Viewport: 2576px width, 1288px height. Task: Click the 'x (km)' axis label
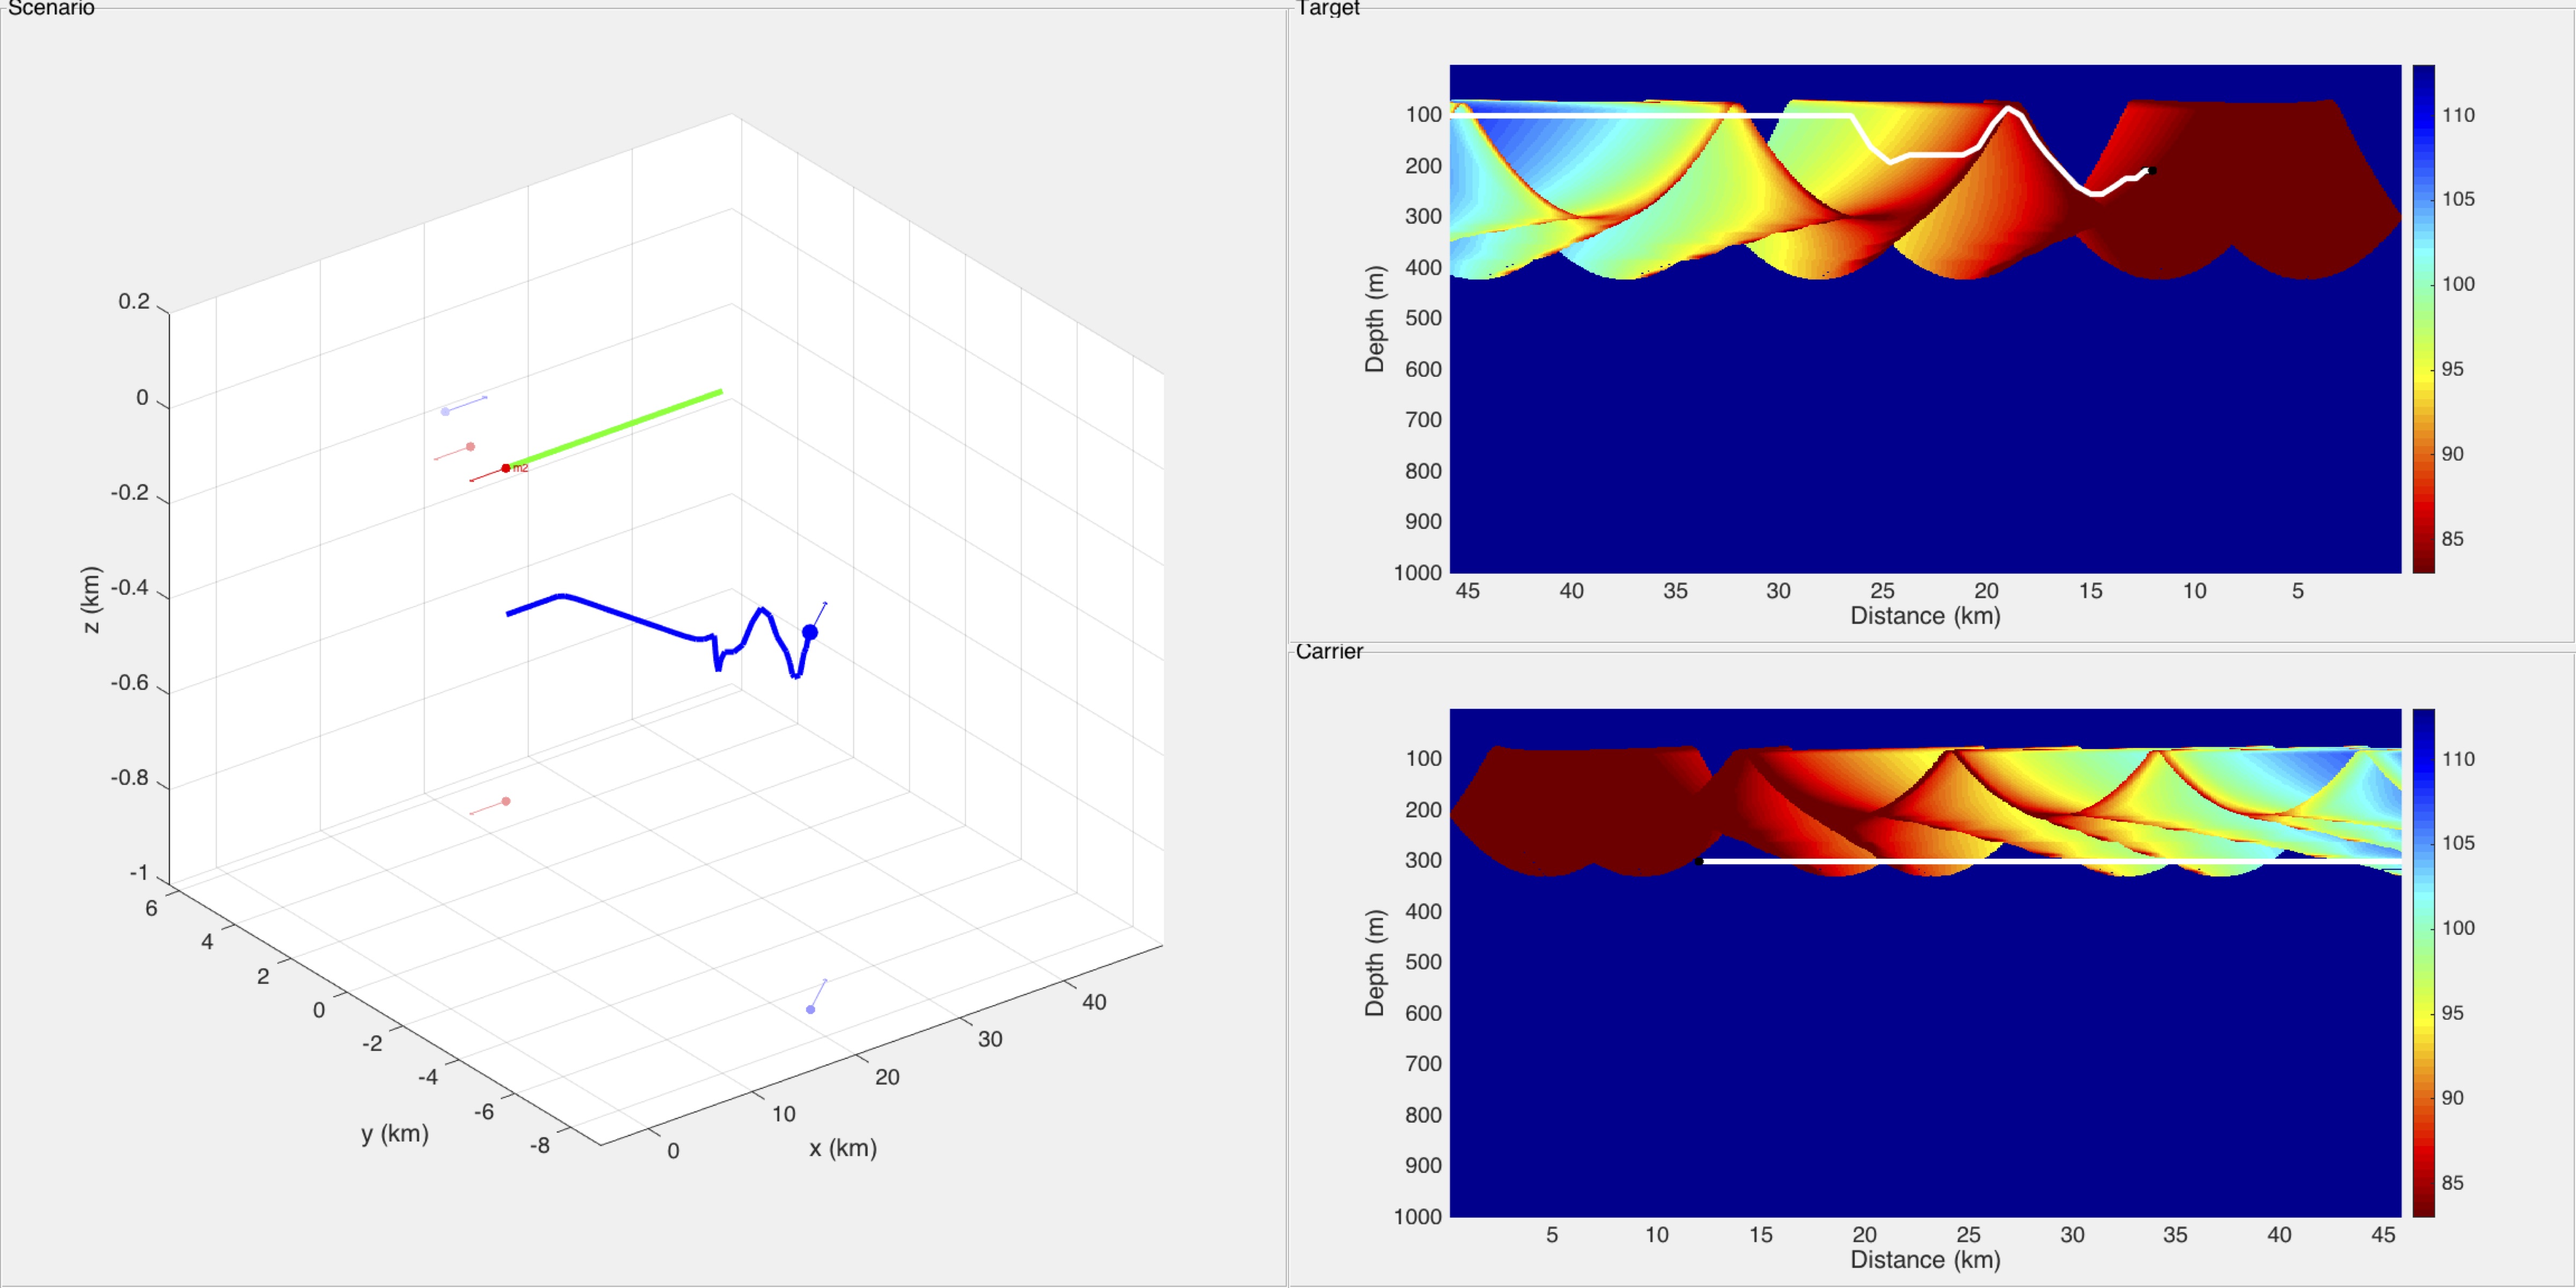point(843,1148)
